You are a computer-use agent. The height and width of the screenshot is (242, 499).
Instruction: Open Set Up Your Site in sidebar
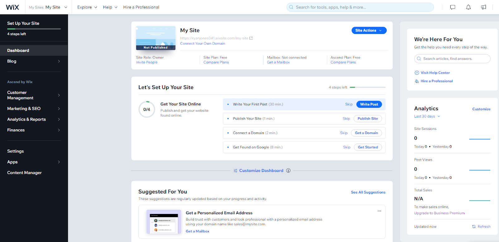(x=23, y=23)
